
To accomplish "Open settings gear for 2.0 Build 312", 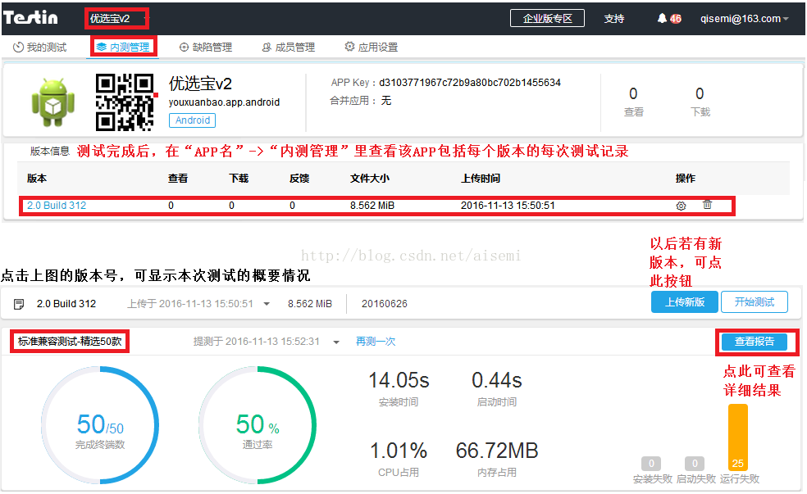I will 681,206.
